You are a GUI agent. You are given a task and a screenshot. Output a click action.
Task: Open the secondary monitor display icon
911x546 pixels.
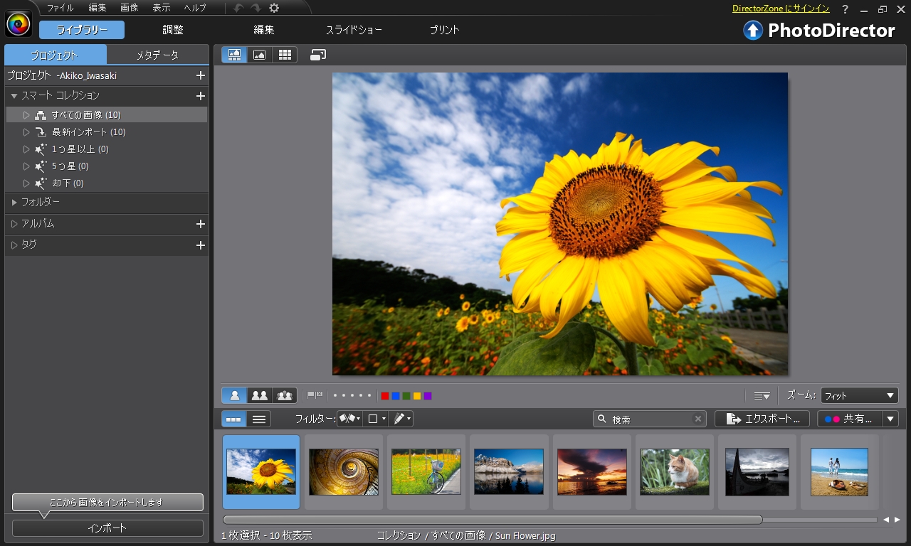coord(318,55)
